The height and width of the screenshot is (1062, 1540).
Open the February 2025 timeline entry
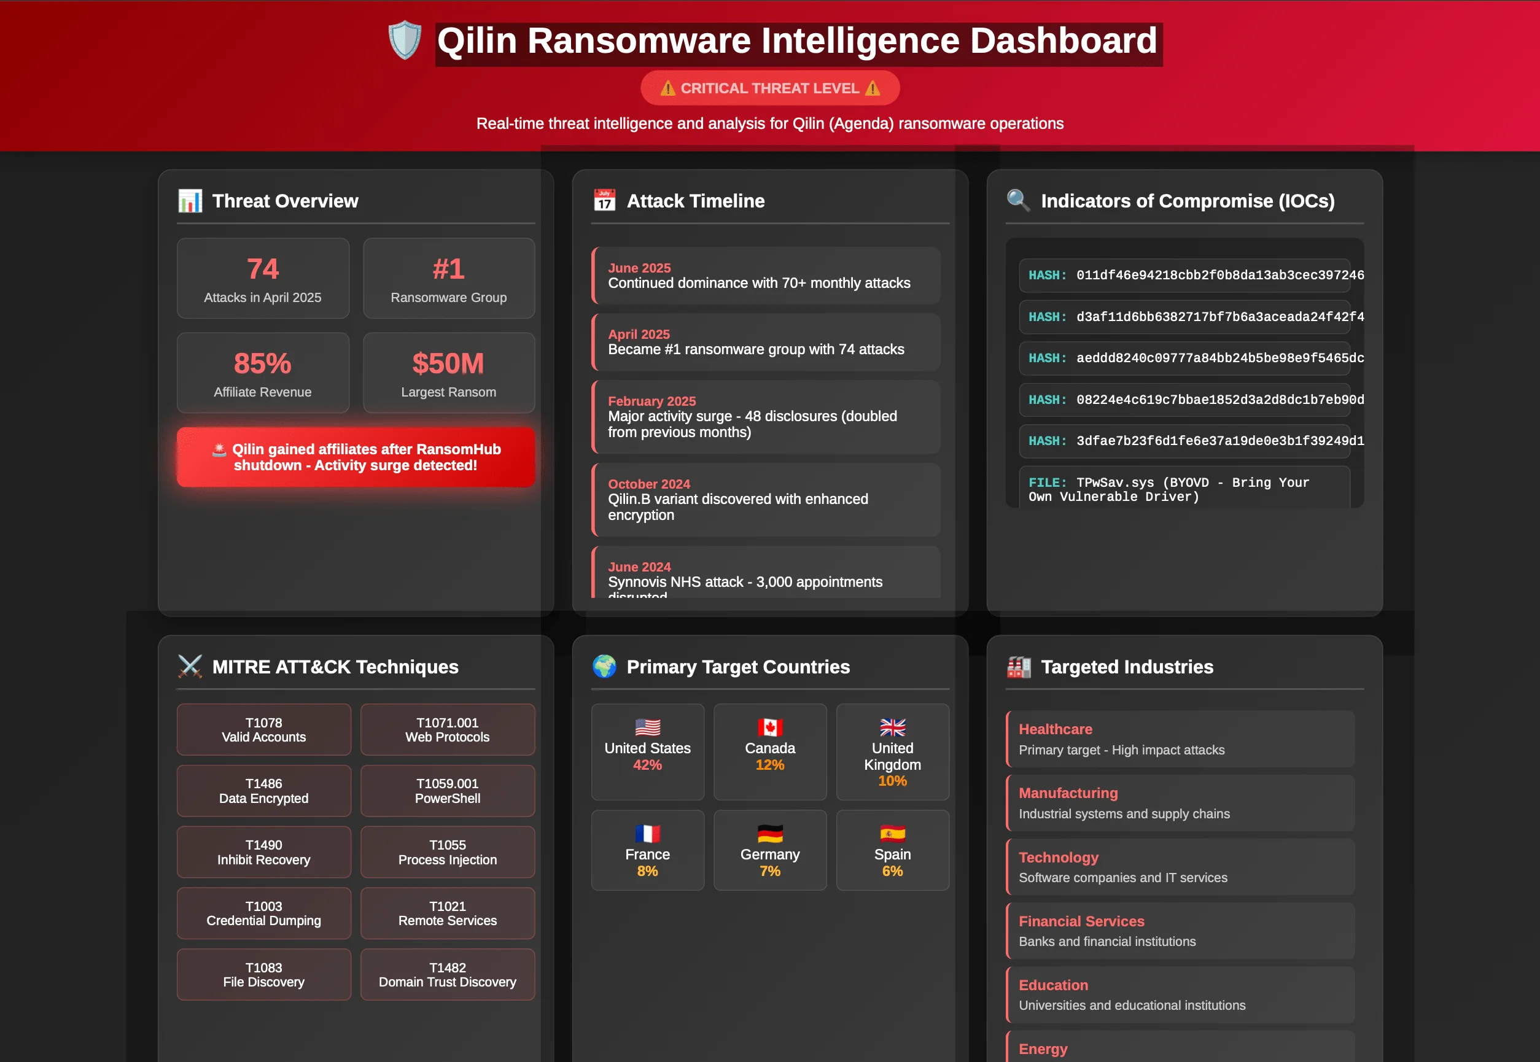tap(766, 417)
